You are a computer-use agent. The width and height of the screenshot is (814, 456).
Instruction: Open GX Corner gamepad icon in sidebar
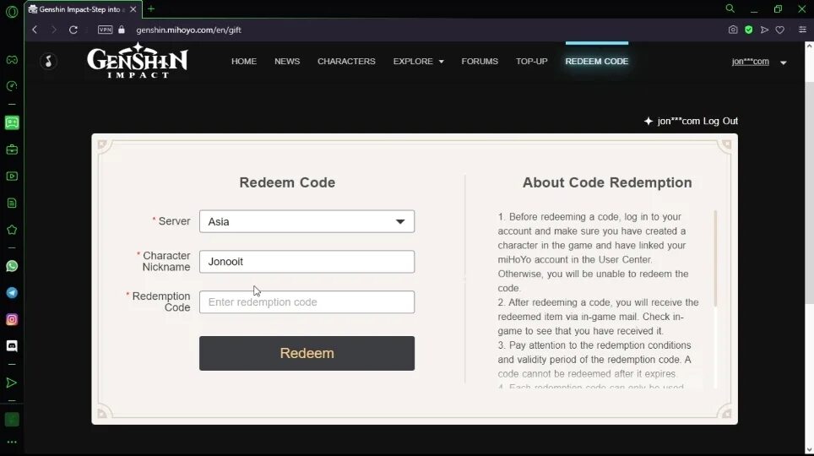click(12, 60)
